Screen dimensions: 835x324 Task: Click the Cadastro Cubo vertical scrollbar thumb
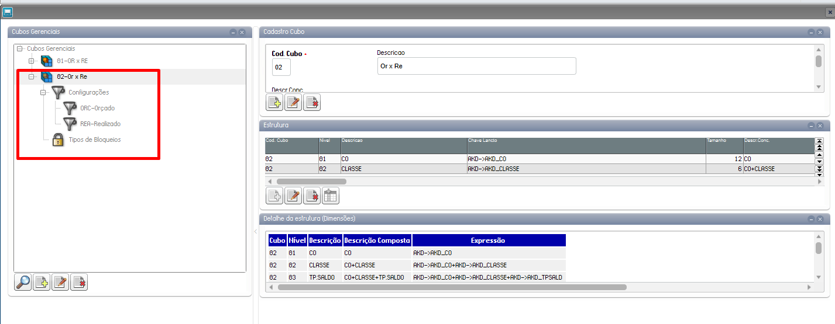pos(819,61)
